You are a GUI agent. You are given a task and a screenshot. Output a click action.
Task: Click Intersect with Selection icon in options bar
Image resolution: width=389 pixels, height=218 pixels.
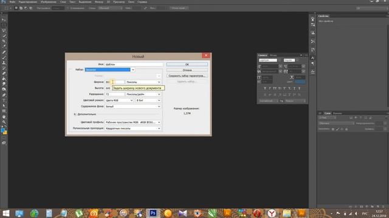pyautogui.click(x=31, y=8)
